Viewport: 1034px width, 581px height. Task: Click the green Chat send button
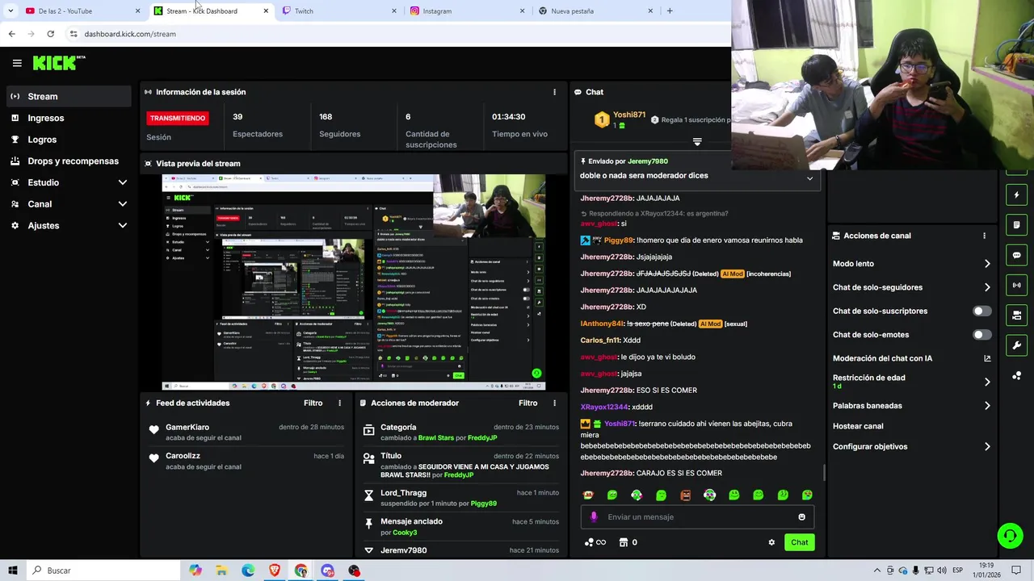tap(799, 542)
